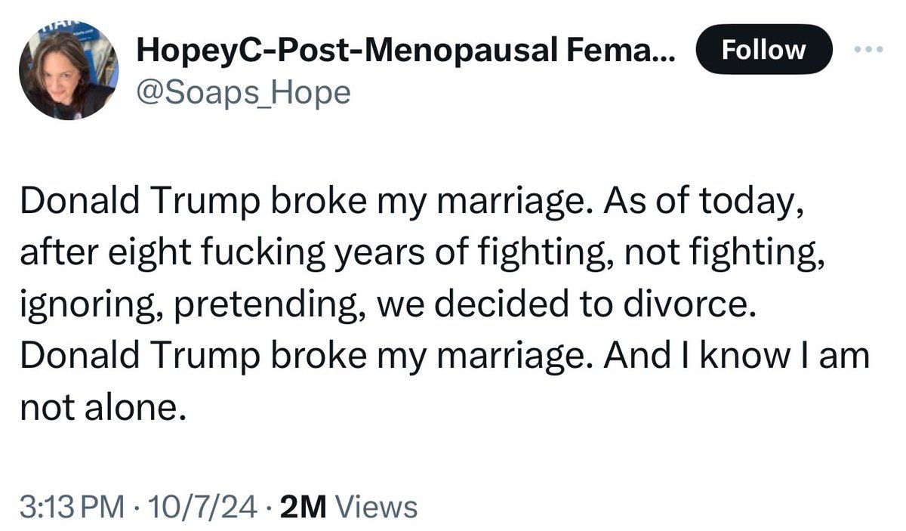
Task: Follow the @Soaps_Hope account
Action: coord(763,50)
